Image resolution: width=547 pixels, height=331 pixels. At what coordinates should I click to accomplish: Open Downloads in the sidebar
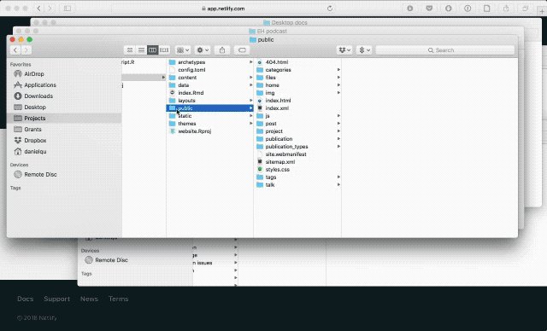pos(64,96)
